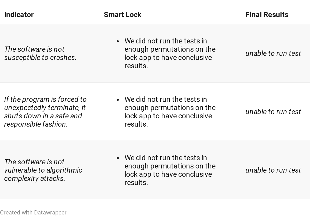Click the word 'Datawrapper' in the footer

[x=50, y=212]
